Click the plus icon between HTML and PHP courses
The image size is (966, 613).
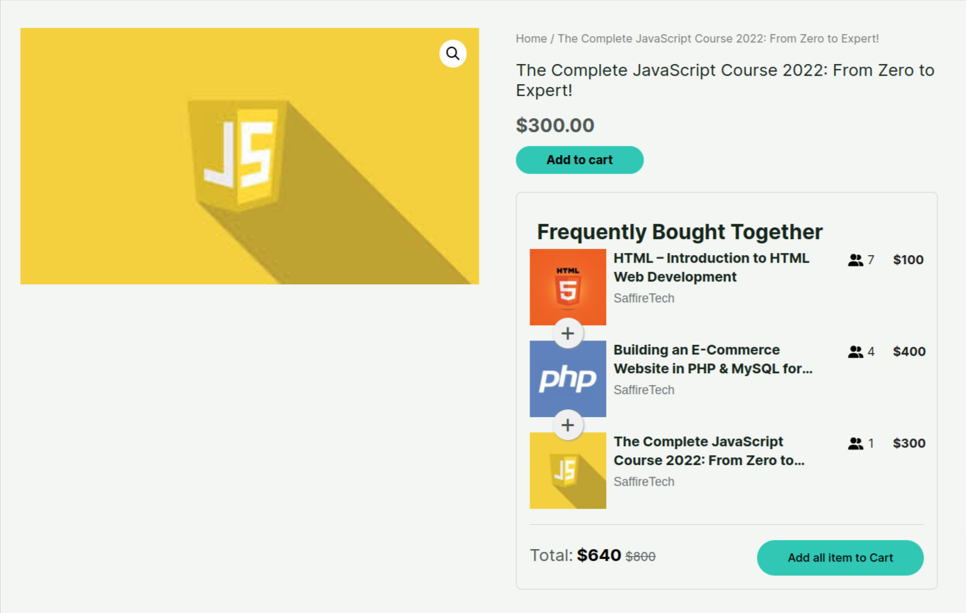click(568, 334)
